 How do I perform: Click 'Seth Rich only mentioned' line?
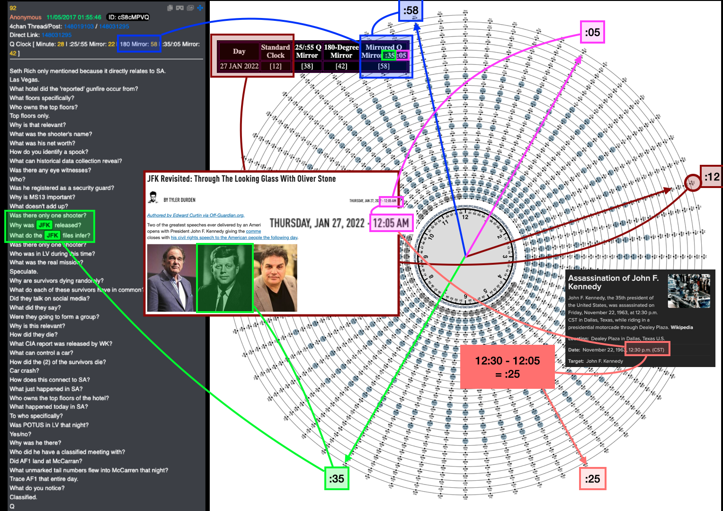pyautogui.click(x=88, y=71)
